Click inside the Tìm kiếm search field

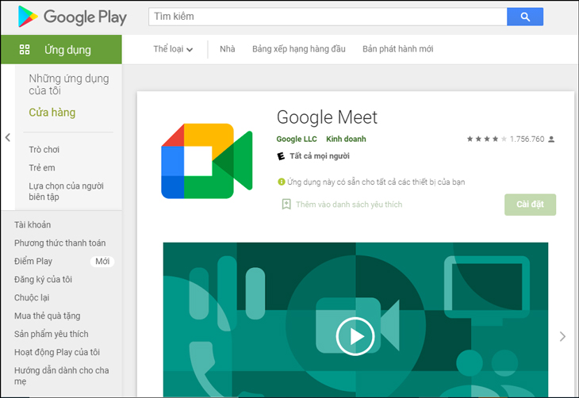coord(327,17)
